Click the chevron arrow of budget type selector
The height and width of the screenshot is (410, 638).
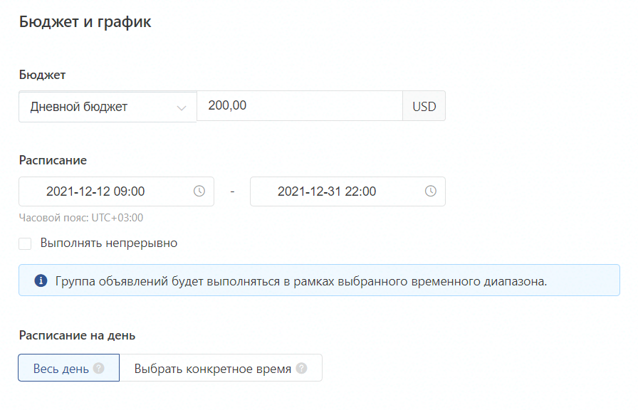point(182,107)
